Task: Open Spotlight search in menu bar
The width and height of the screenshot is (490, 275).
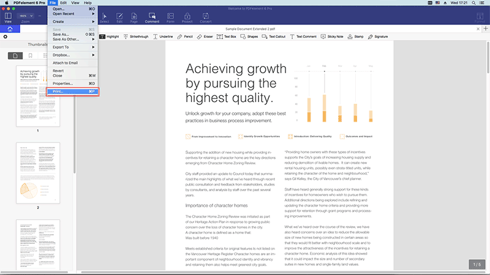Action: point(473,3)
